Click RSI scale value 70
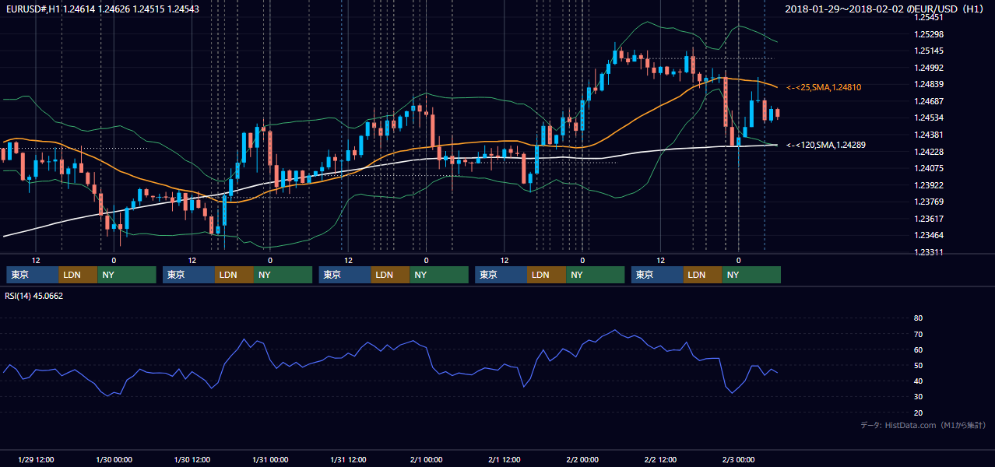This screenshot has width=995, height=467. click(918, 334)
